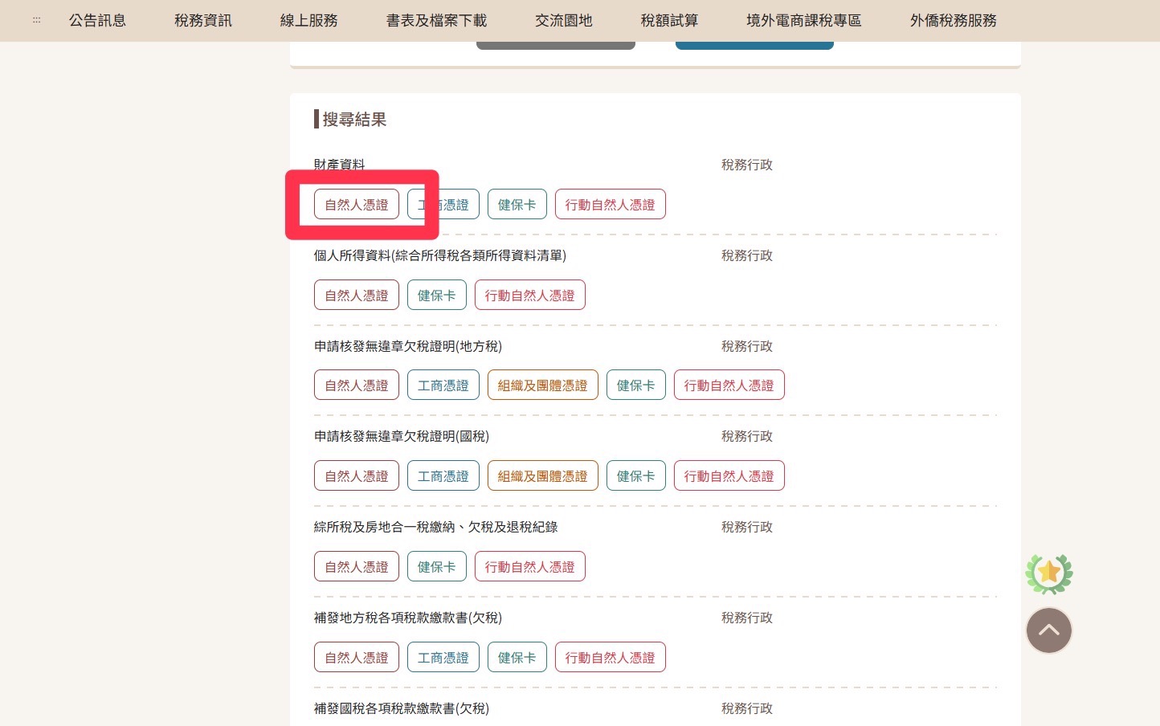The width and height of the screenshot is (1160, 726).
Task: Click 健保卡 under 個人所得資料
Action: [x=436, y=295]
